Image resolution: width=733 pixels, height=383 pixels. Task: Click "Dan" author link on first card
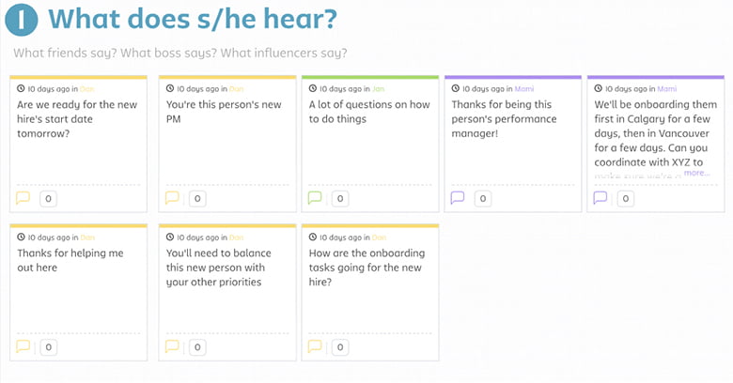pyautogui.click(x=87, y=87)
